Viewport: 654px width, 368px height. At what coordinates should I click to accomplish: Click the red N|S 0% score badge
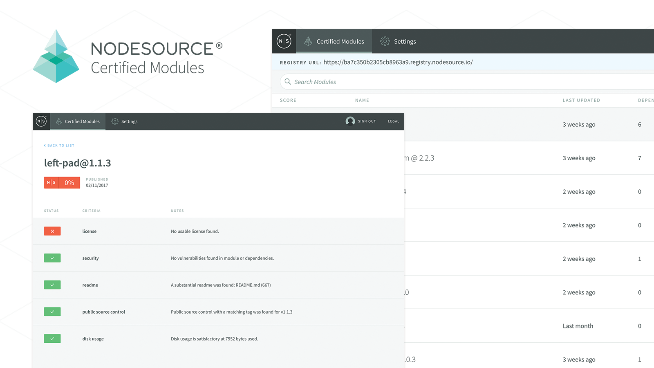(62, 182)
